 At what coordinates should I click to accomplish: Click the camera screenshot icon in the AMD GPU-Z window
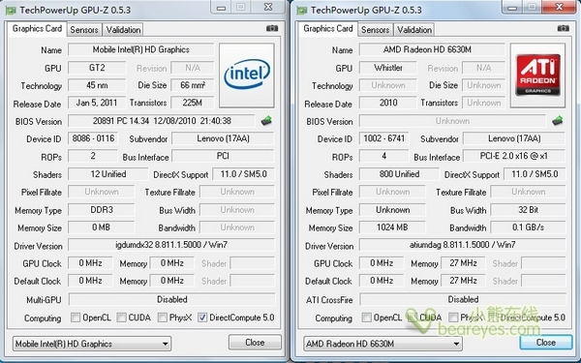[x=563, y=28]
